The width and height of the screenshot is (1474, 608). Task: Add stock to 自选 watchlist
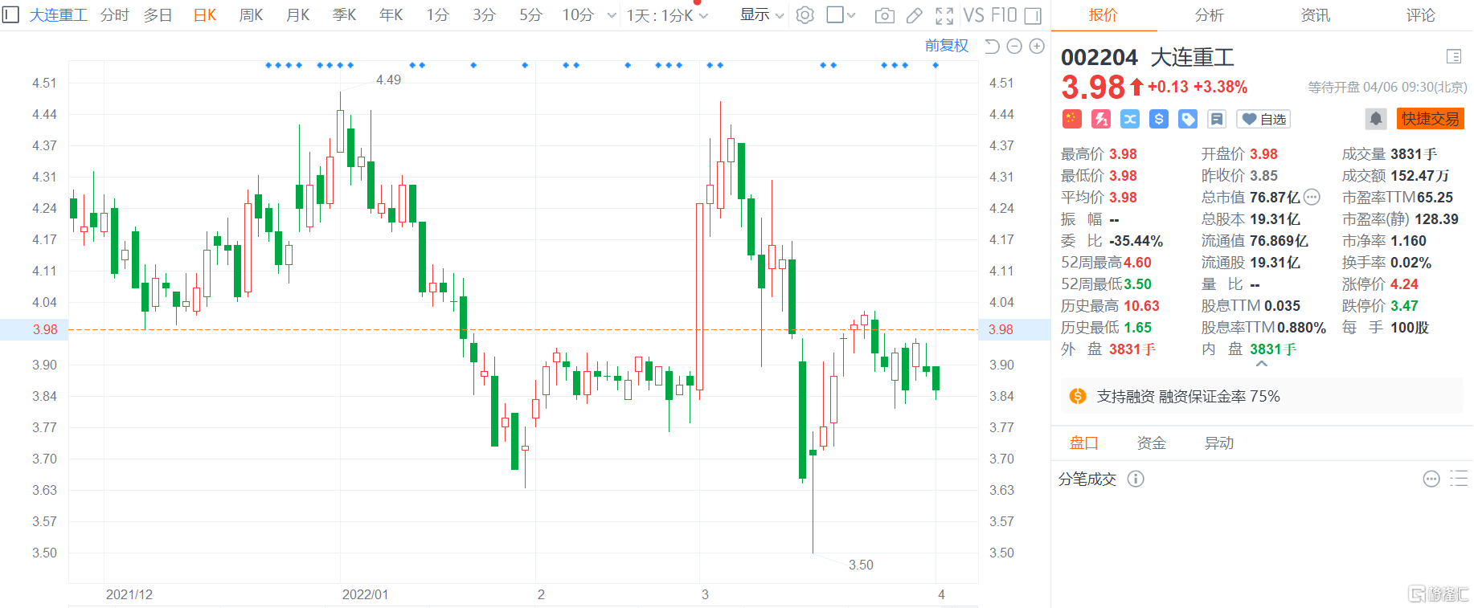click(x=1263, y=119)
